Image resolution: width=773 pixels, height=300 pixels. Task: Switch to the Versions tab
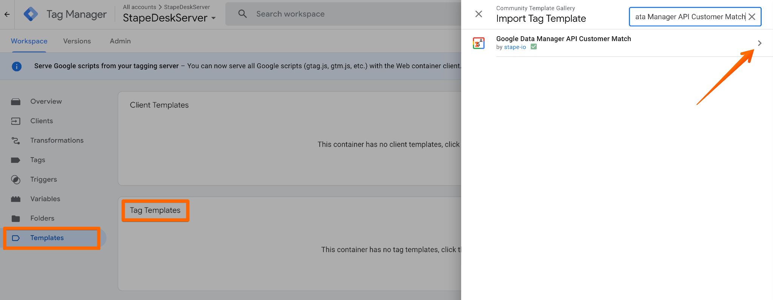coord(77,41)
